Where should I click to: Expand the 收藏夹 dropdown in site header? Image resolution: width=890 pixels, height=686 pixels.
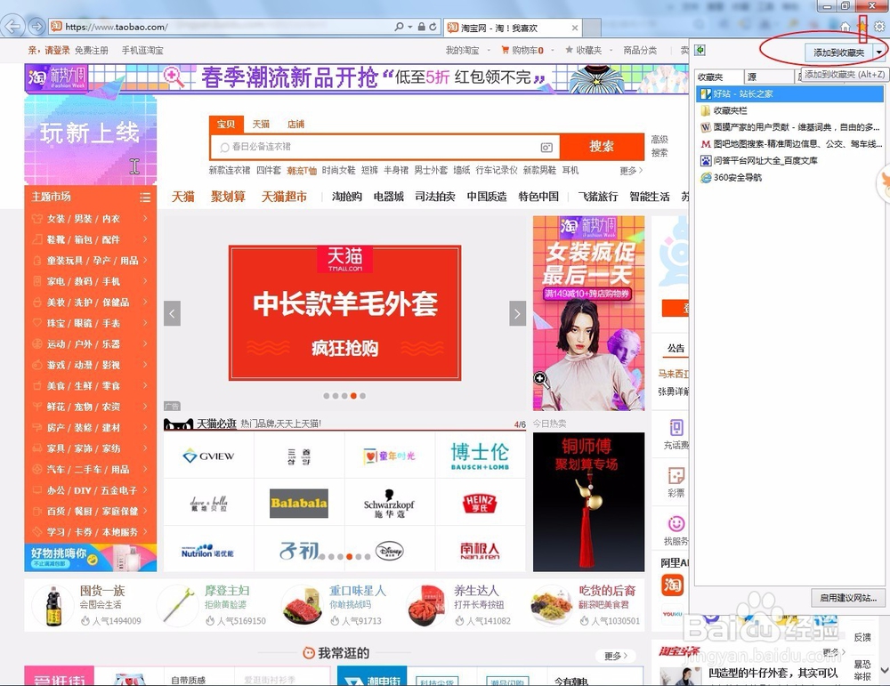pyautogui.click(x=611, y=50)
